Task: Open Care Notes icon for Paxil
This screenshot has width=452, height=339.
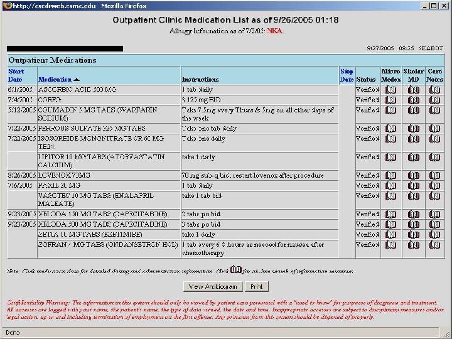Action: 434,185
